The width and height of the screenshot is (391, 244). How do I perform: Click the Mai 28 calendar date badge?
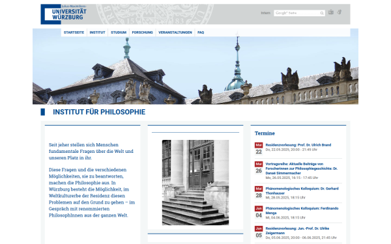click(259, 193)
